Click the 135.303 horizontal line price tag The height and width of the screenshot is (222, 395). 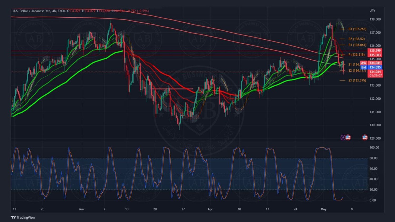point(375,55)
